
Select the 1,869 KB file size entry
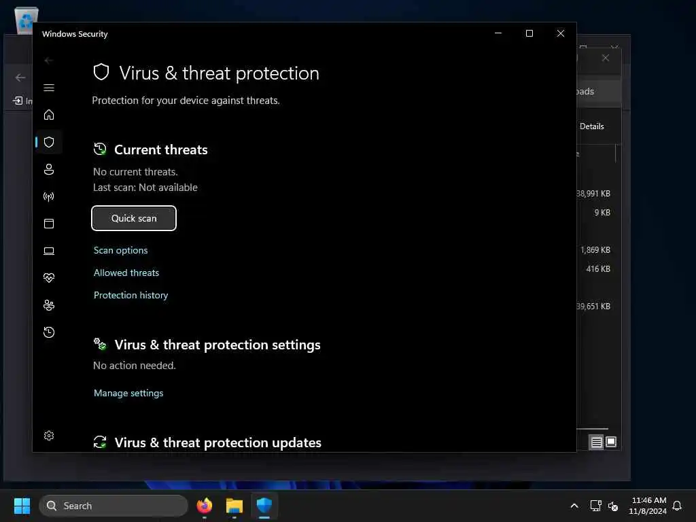click(595, 250)
